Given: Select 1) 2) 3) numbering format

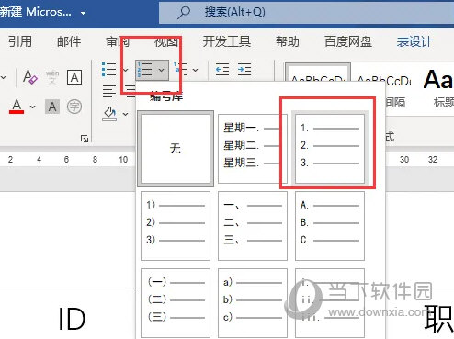Looking at the screenshot, I should tap(176, 226).
